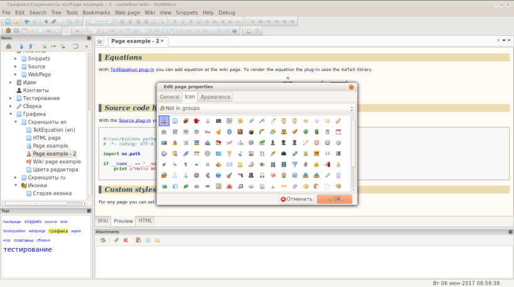This screenshot has height=287, width=514.
Task: Select 'Wiki page example' in the notes tree
Action: click(56, 161)
